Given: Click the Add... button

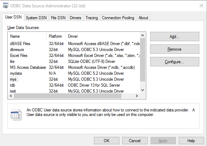Looking at the screenshot, I should pyautogui.click(x=175, y=36).
